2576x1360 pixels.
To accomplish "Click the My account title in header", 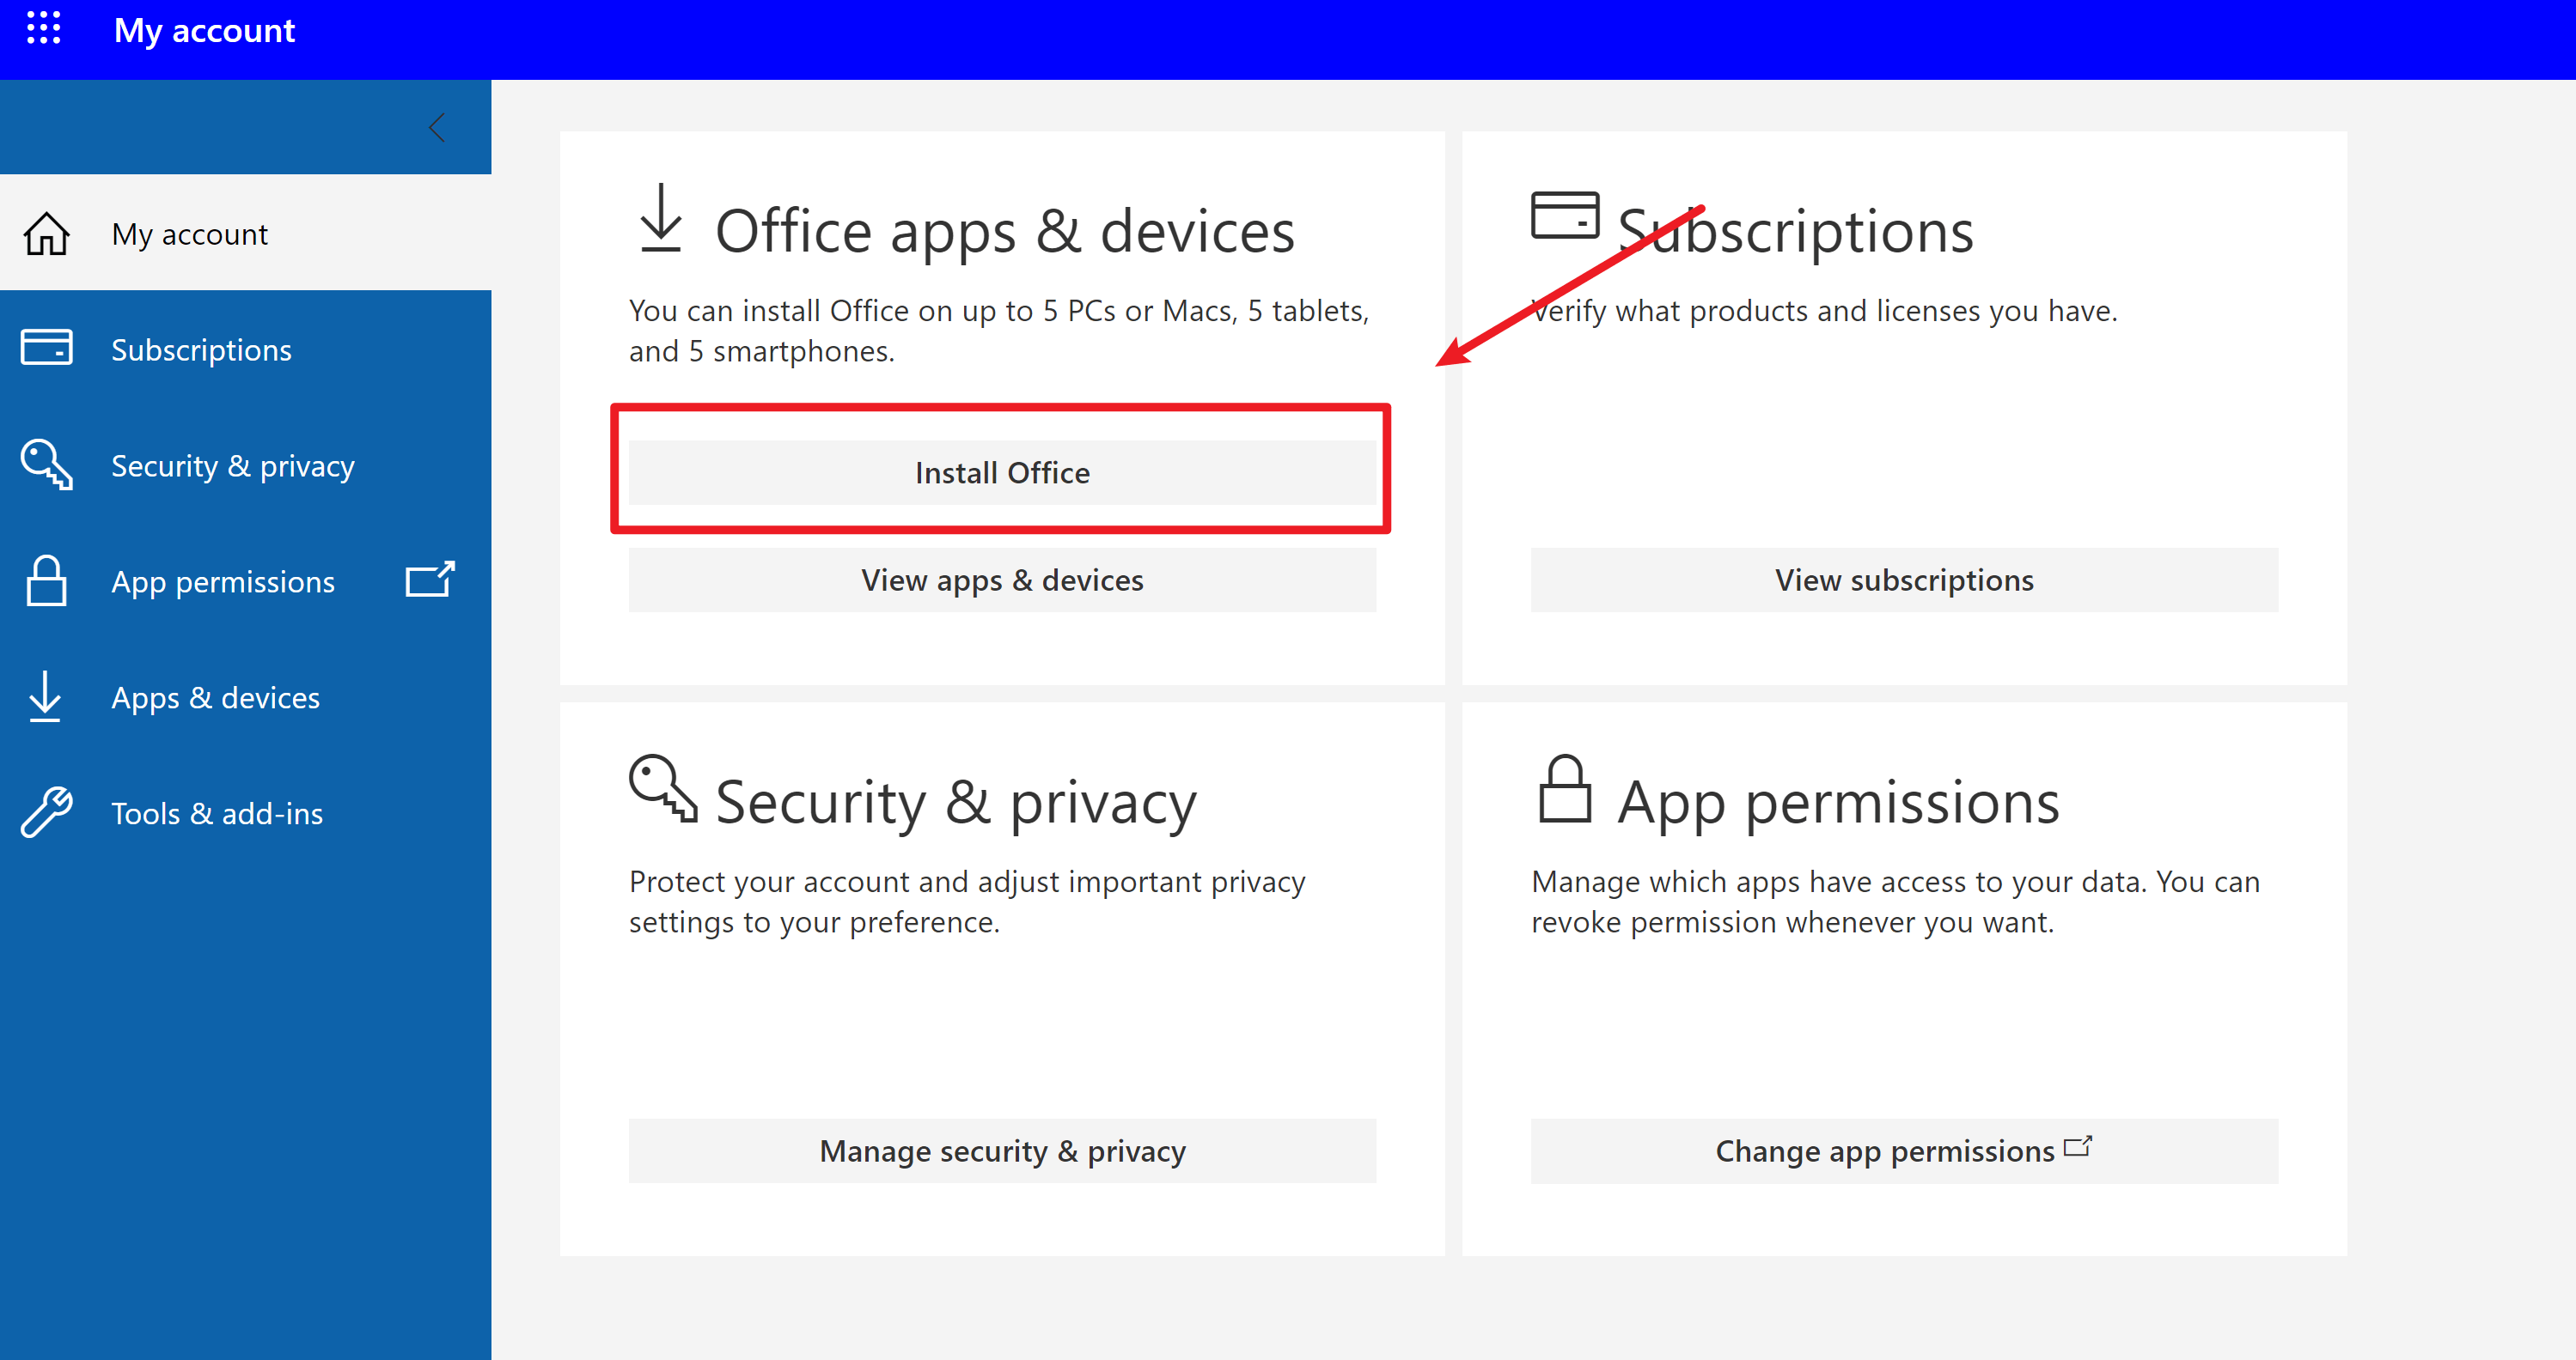I will (204, 30).
